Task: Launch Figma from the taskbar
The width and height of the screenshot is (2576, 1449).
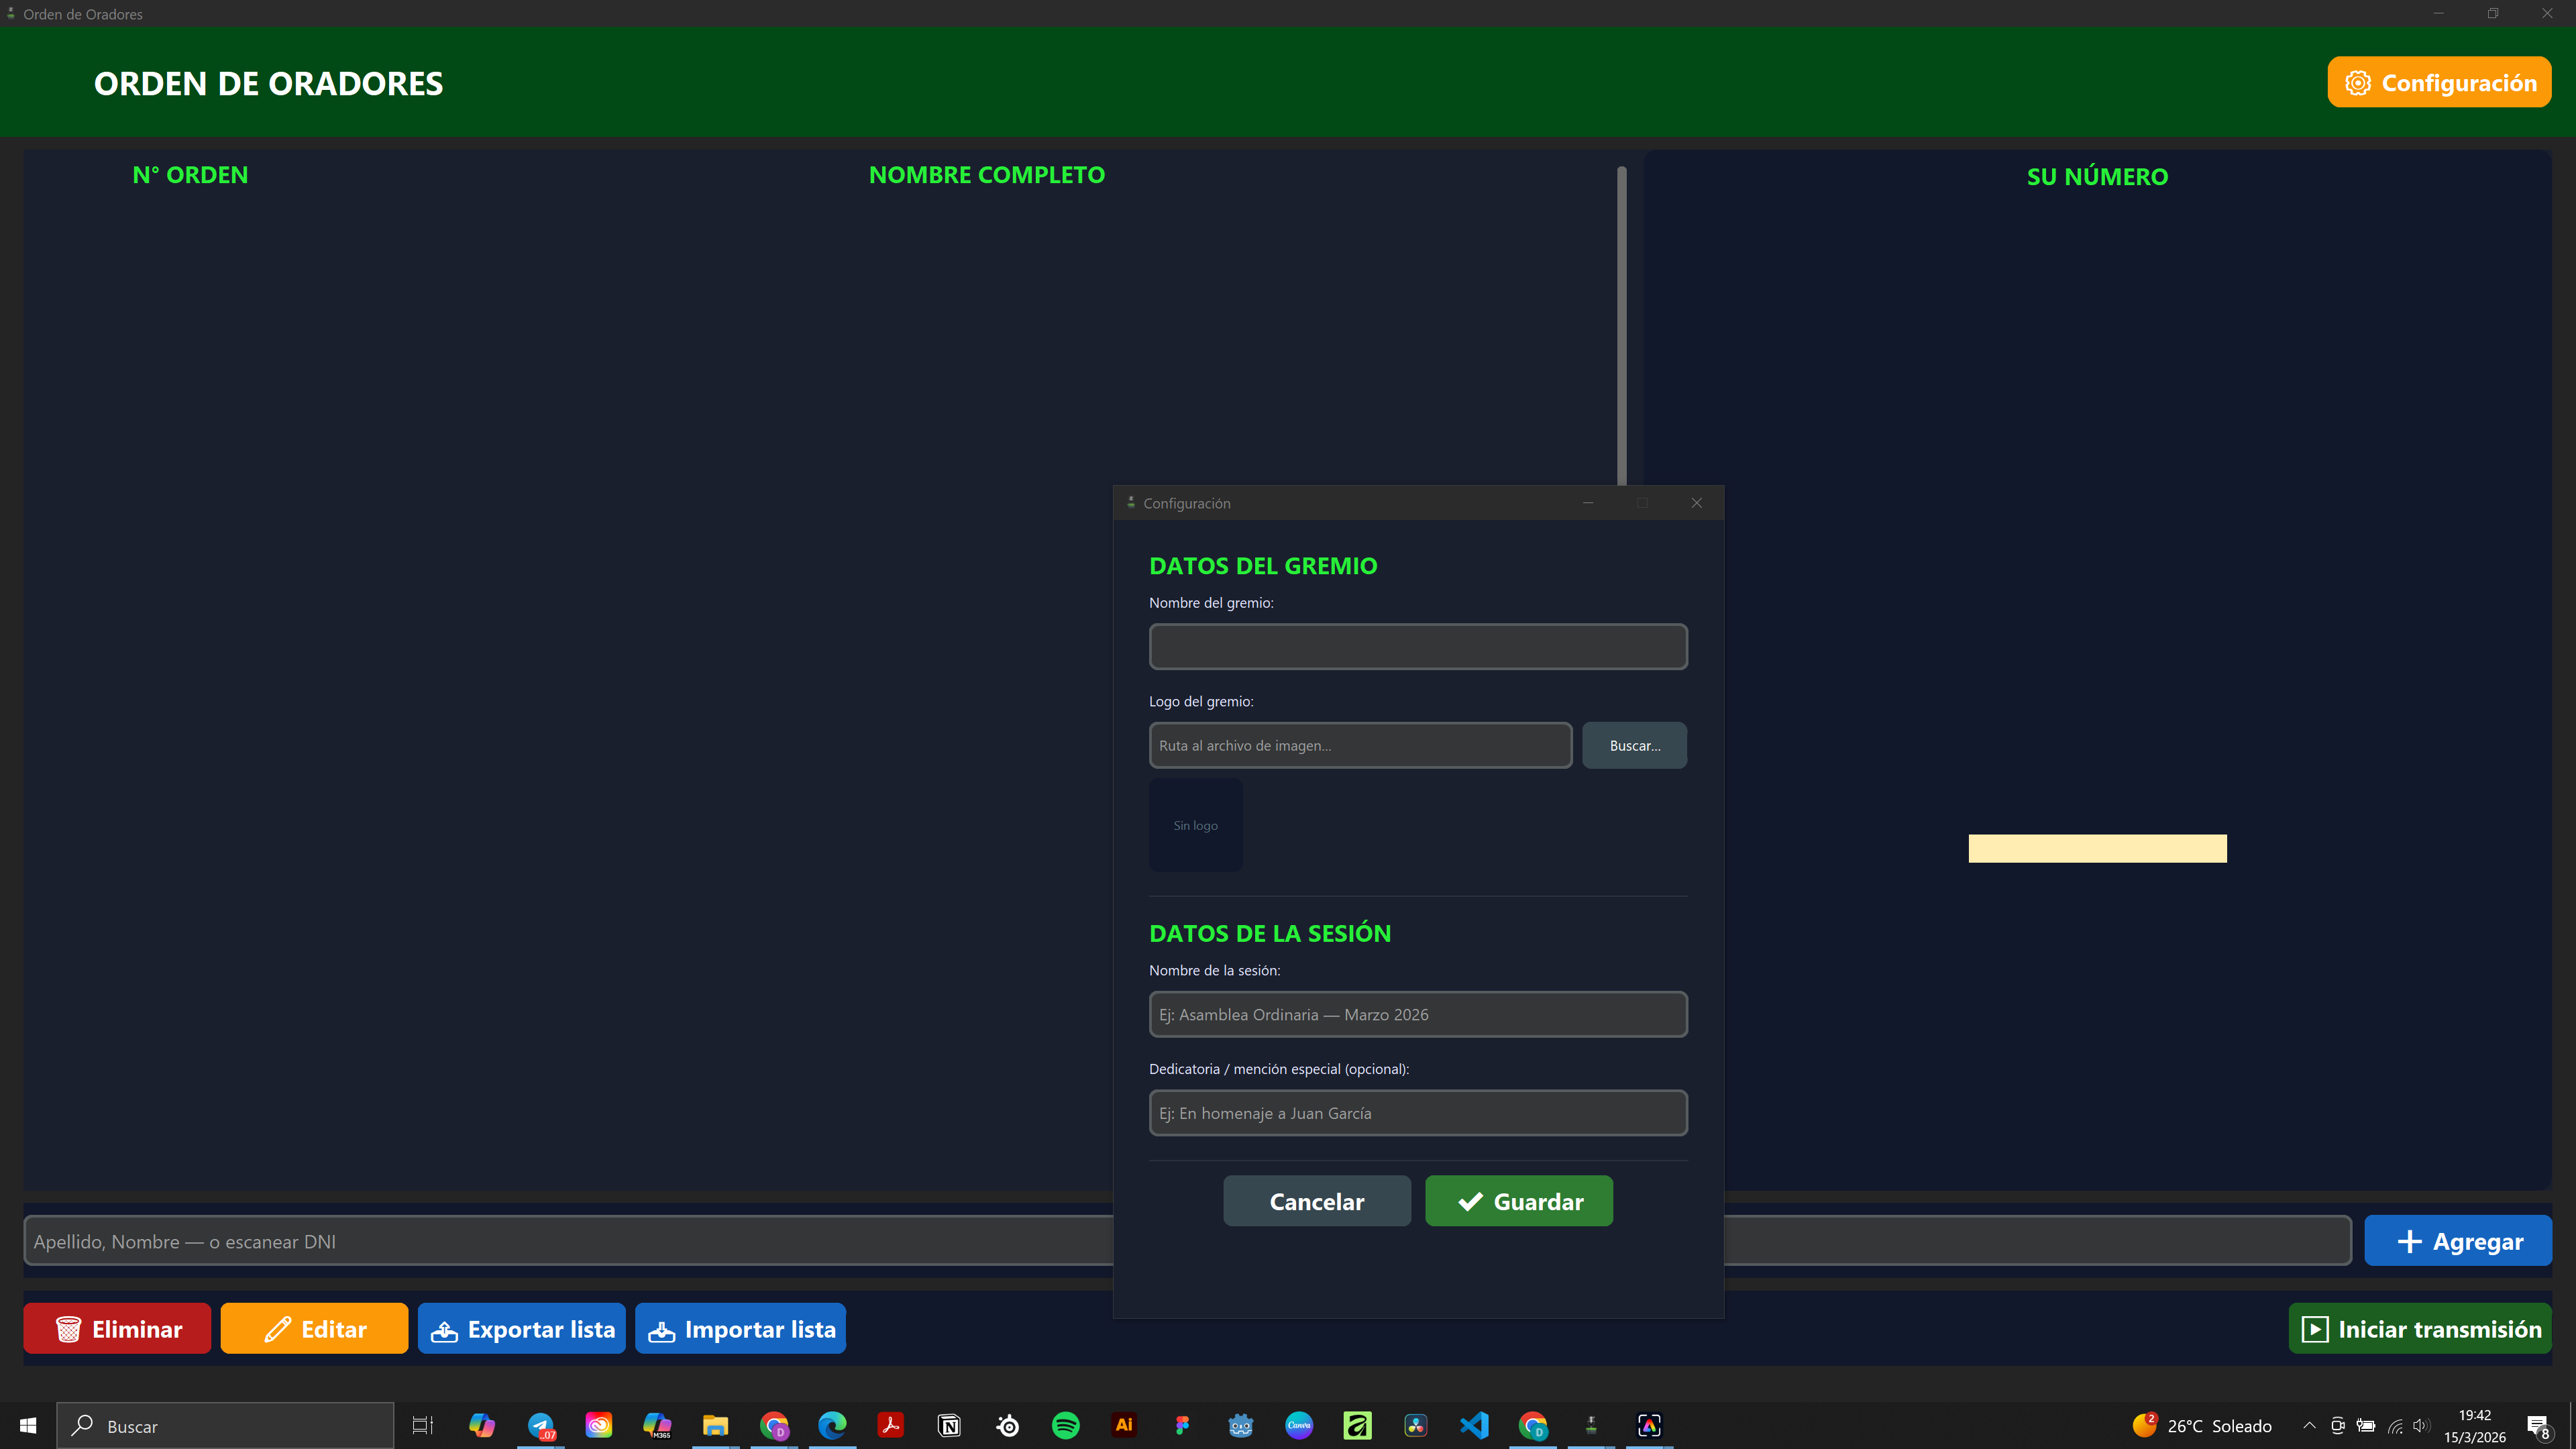Action: (x=1182, y=1425)
